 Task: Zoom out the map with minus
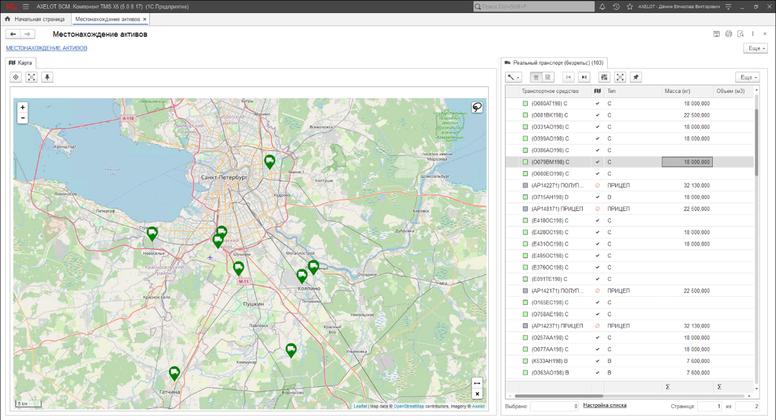coord(22,118)
